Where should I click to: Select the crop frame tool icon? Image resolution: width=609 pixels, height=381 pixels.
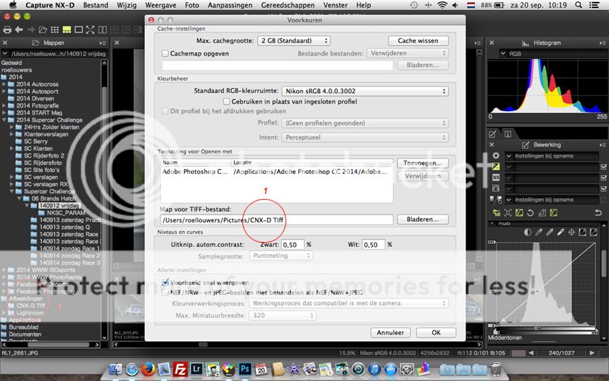coord(507,212)
